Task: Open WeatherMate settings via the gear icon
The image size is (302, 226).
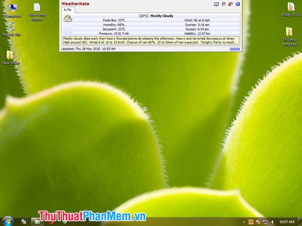Action: point(238,4)
